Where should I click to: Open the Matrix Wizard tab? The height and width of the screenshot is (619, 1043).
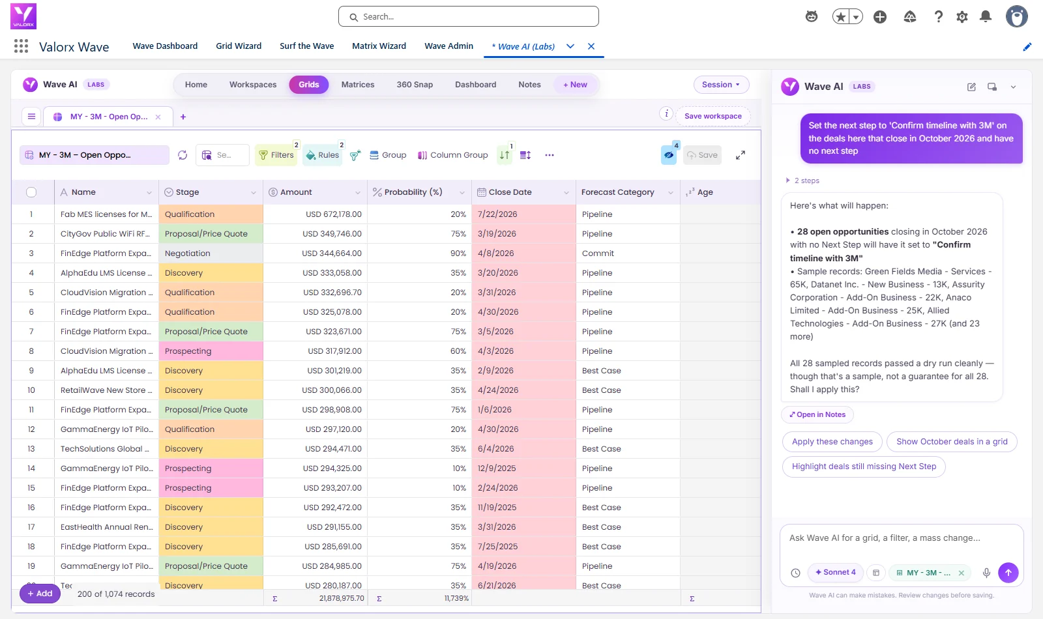(379, 46)
